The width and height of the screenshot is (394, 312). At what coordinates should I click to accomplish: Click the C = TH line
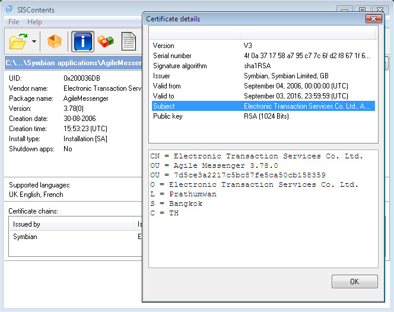164,213
